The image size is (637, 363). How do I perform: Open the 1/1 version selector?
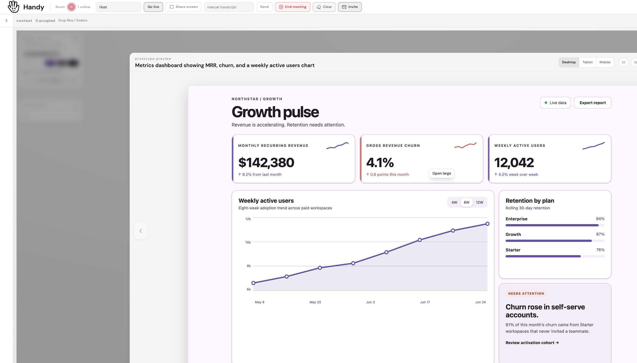pos(623,62)
